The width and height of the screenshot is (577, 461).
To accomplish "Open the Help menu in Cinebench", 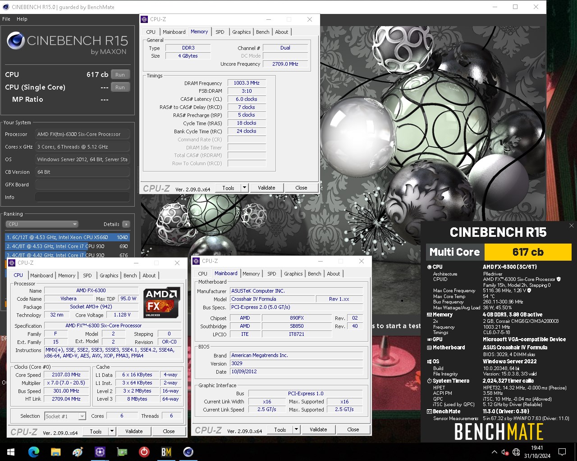I will click(x=22, y=19).
